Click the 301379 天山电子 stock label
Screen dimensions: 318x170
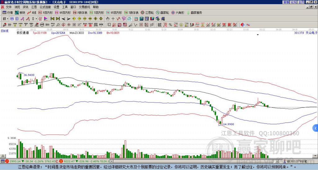306,33
